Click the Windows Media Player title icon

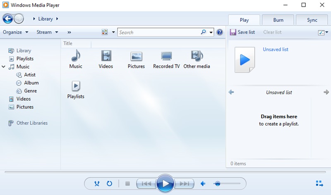click(6, 5)
